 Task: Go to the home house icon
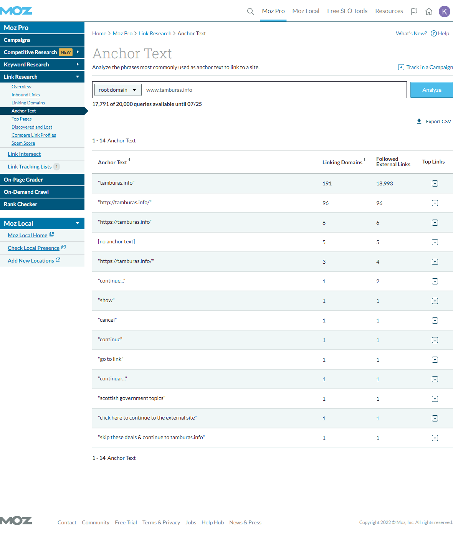[429, 11]
